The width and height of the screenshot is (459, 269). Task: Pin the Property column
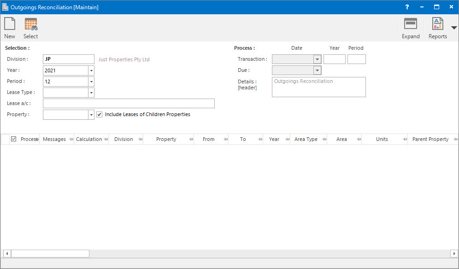pos(191,139)
